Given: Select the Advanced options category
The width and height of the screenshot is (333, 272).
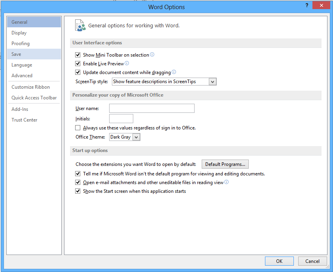Looking at the screenshot, I should point(22,76).
